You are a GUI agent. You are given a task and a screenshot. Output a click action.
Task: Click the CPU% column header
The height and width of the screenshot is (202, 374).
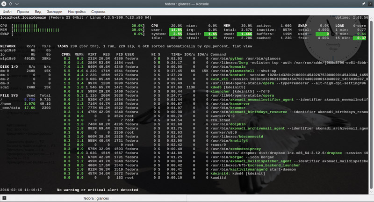click(66, 54)
